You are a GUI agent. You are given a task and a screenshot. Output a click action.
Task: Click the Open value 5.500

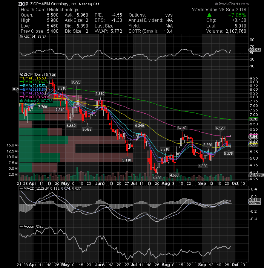(x=52, y=15)
